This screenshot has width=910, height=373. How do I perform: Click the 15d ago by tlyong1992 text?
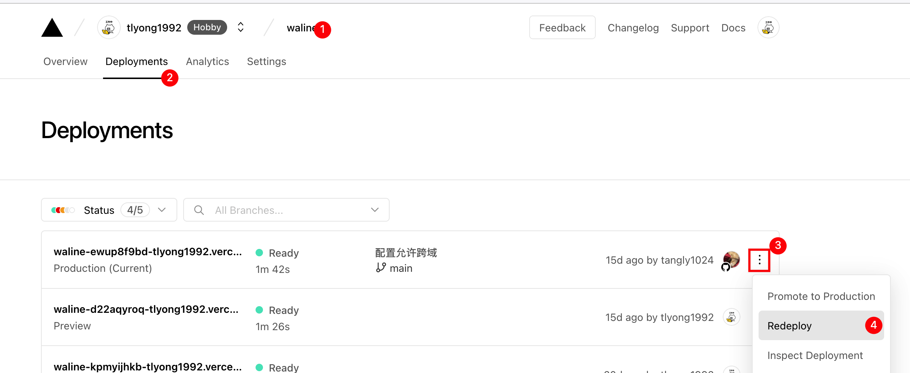659,317
